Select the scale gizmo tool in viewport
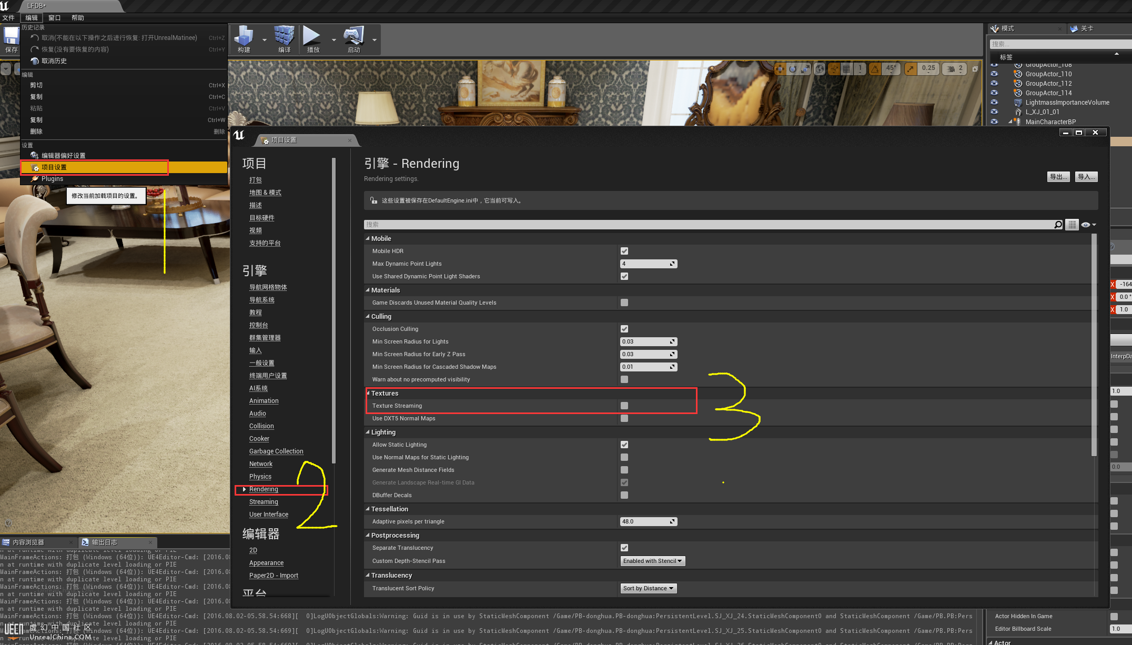 [805, 69]
